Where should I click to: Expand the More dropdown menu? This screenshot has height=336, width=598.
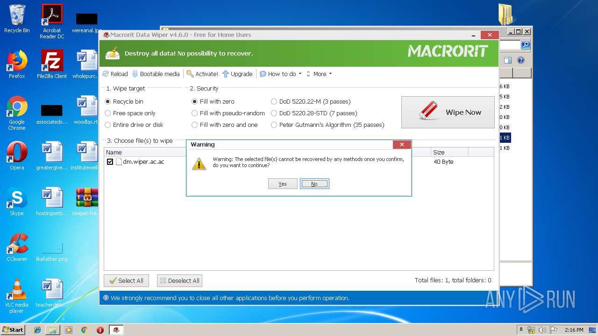point(319,74)
